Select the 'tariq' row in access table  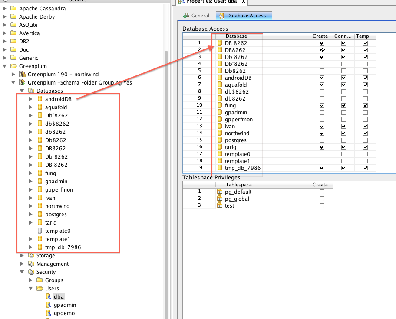pyautogui.click(x=280, y=147)
